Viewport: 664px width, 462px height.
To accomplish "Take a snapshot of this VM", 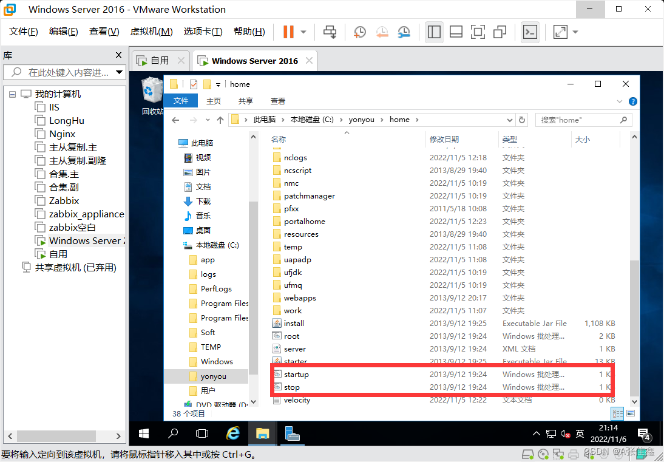I will [359, 32].
